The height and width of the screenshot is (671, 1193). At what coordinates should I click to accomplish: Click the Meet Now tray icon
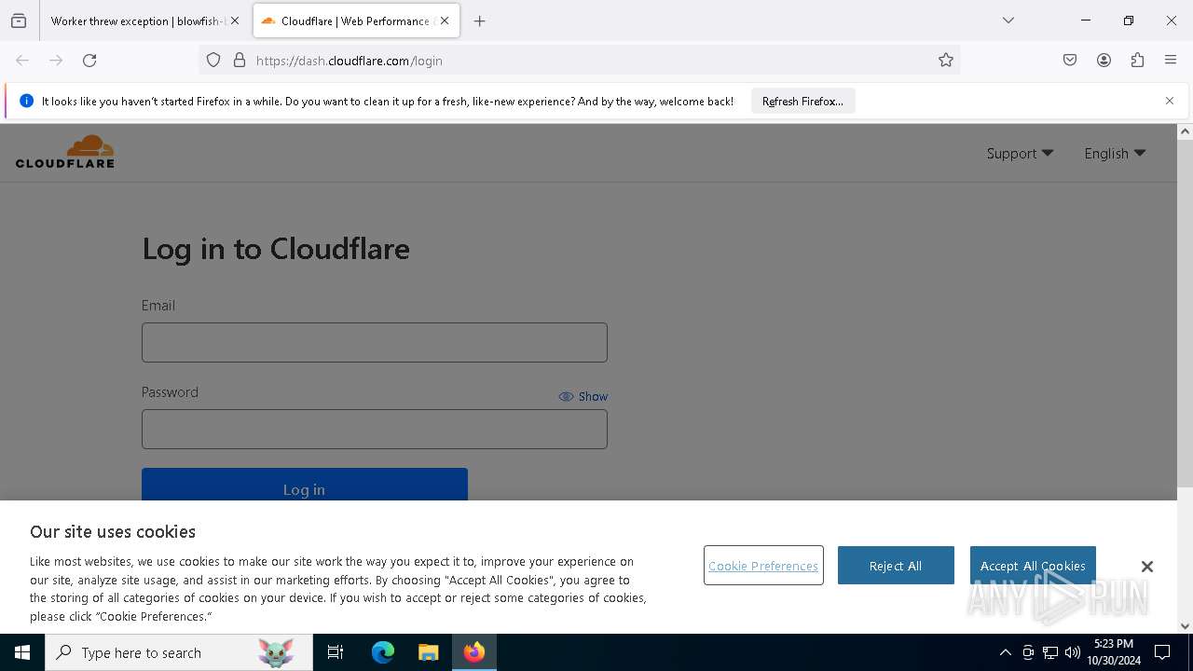(x=1028, y=652)
